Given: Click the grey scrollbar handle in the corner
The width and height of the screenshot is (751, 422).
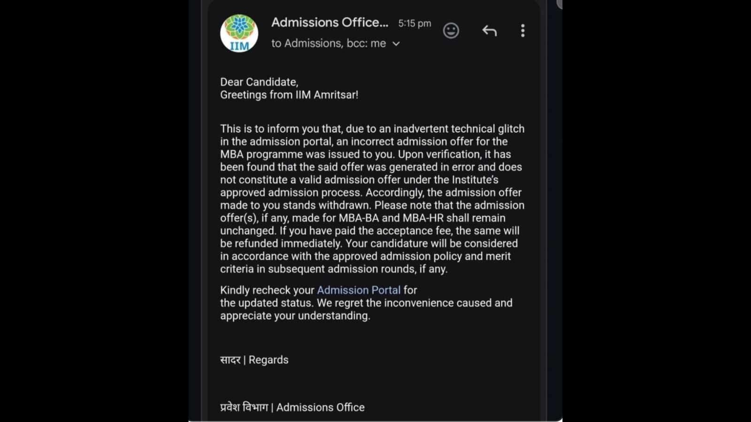Looking at the screenshot, I should pos(559,4).
